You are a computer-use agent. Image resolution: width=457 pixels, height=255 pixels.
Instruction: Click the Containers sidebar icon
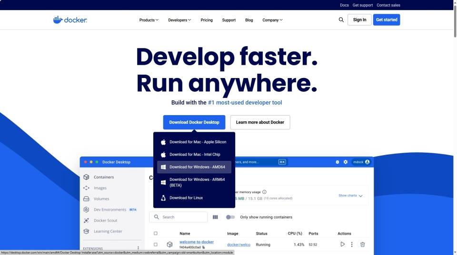click(86, 177)
